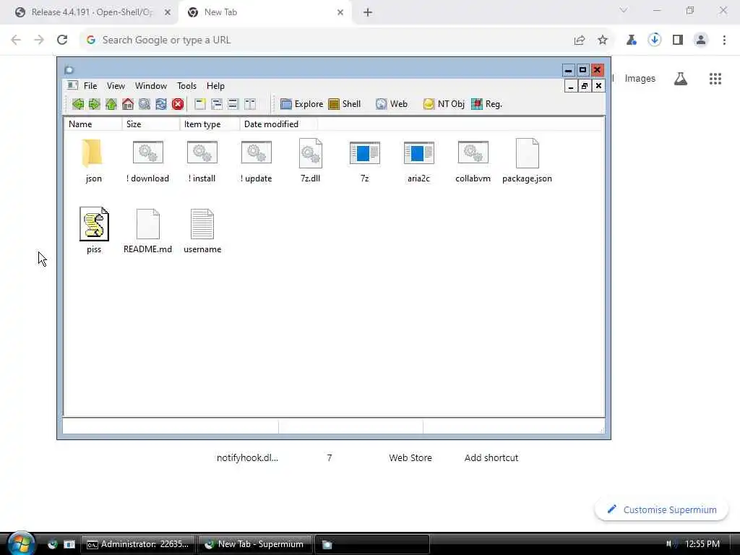
Task: Go up one folder with green Up arrow
Action: click(x=111, y=104)
